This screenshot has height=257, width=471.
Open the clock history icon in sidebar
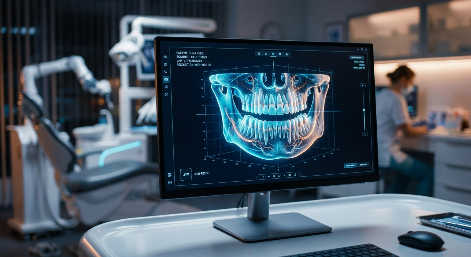[x=167, y=95]
